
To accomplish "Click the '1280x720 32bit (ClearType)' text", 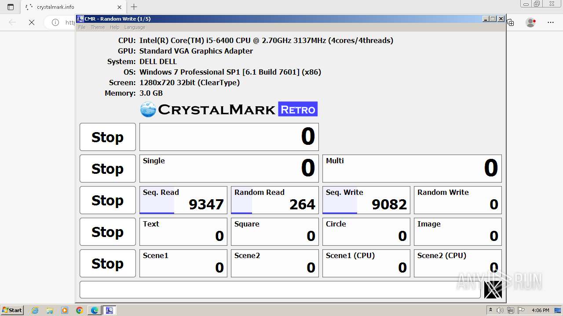I will tap(190, 83).
